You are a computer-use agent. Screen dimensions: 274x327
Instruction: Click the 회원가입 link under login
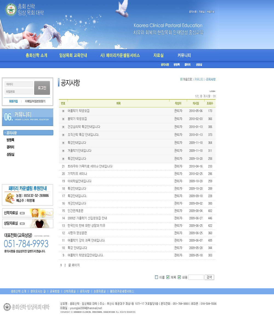[x=13, y=101]
